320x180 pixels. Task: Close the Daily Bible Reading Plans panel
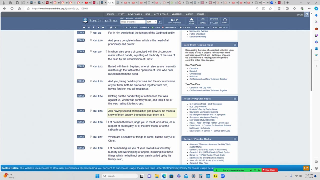(x=235, y=45)
